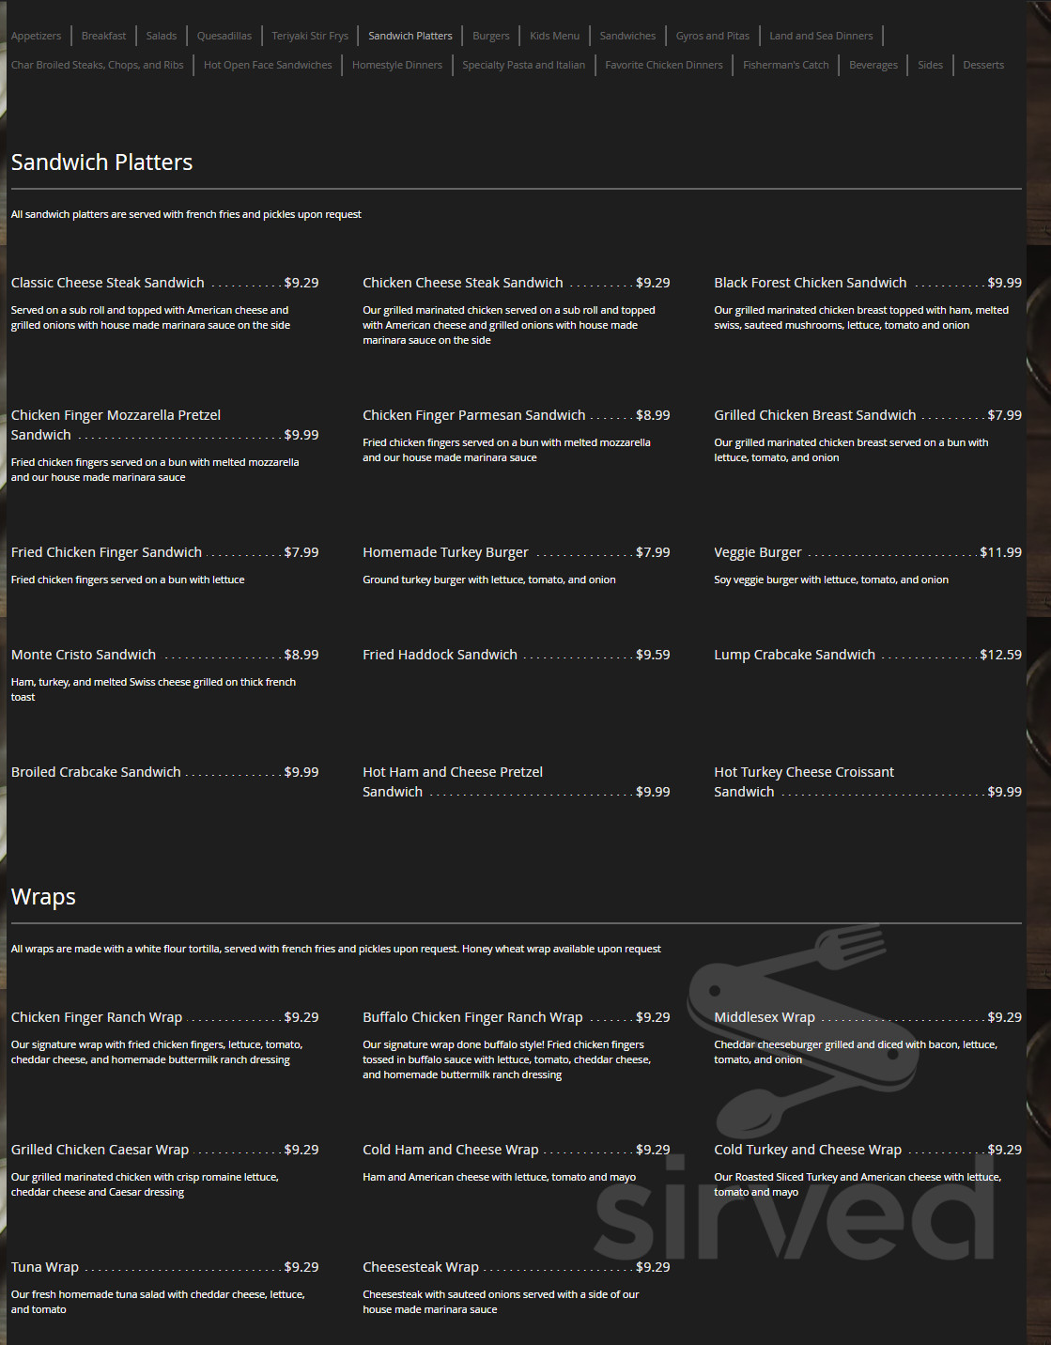Switch to the Desserts menu
This screenshot has height=1345, width=1051.
pyautogui.click(x=982, y=65)
